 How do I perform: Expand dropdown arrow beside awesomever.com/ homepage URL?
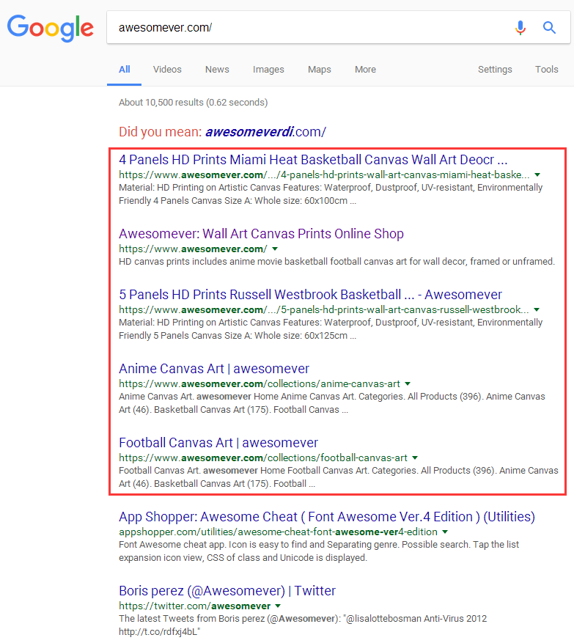point(275,249)
